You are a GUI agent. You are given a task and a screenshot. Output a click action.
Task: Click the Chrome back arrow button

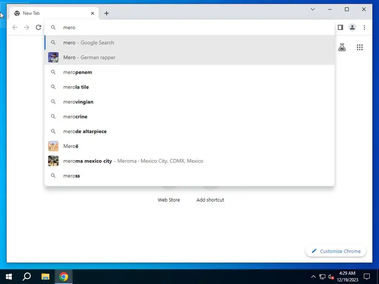[x=15, y=27]
